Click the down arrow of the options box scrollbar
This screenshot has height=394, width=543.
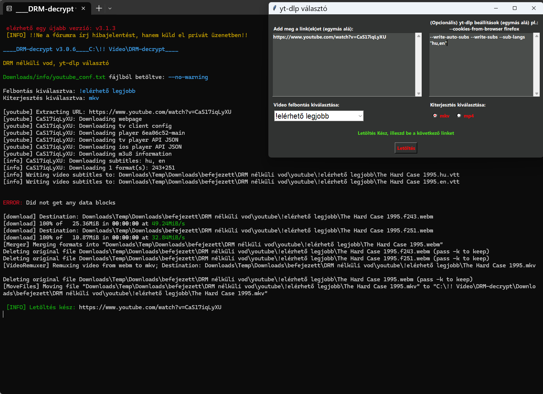(536, 94)
